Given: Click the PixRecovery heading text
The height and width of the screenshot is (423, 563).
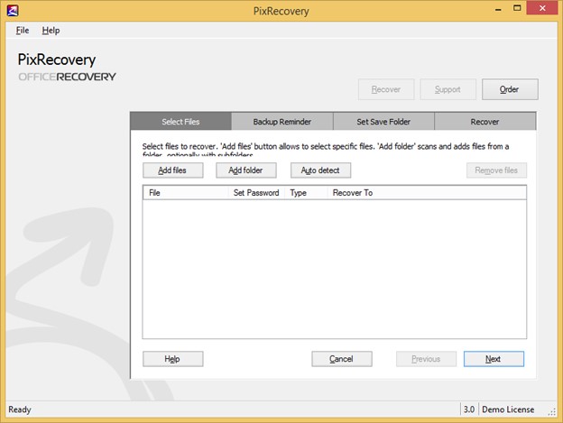Looking at the screenshot, I should click(57, 60).
